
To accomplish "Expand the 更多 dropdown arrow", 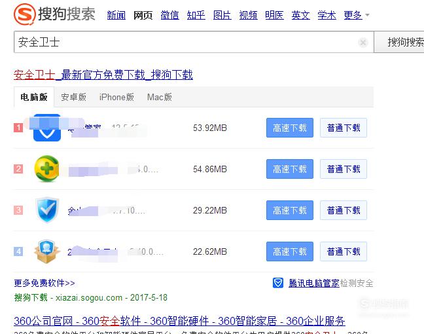I will (367, 15).
